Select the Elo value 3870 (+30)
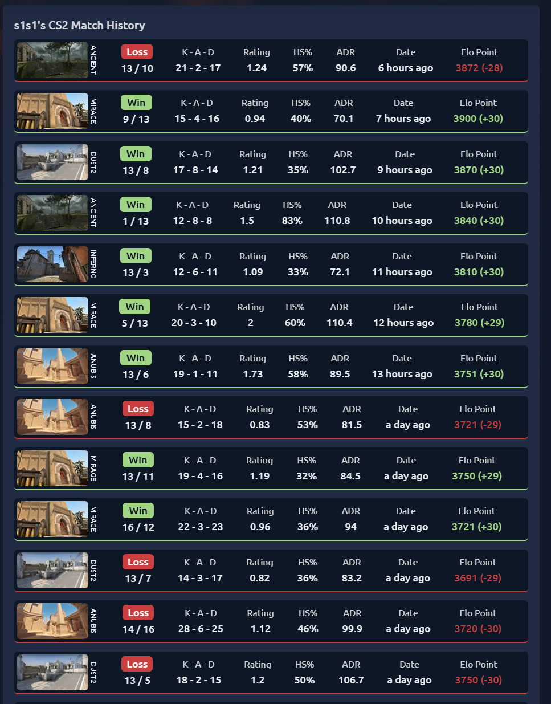 pyautogui.click(x=479, y=170)
